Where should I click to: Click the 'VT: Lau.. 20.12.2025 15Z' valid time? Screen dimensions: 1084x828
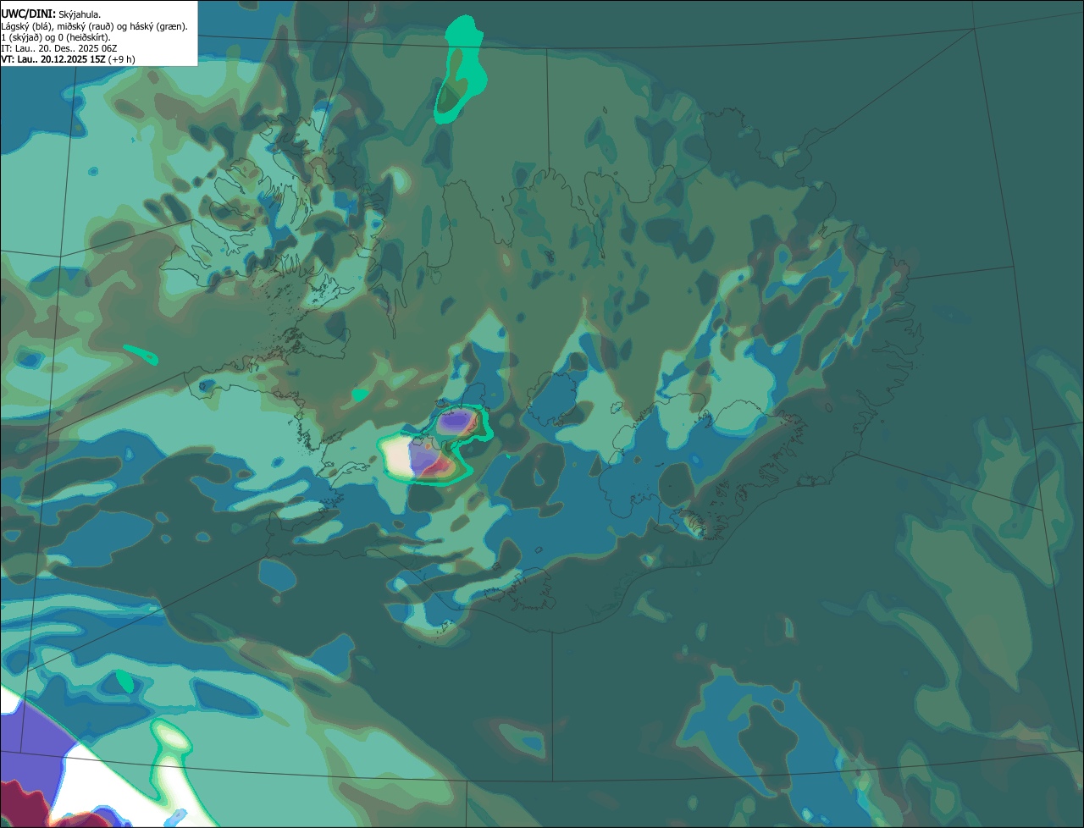pyautogui.click(x=53, y=59)
